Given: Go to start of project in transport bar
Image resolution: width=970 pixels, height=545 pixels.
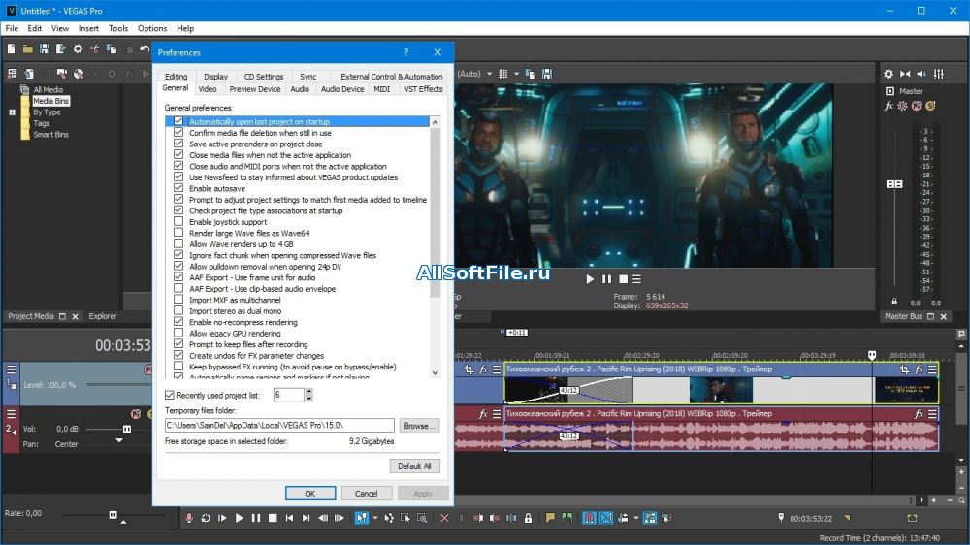Looking at the screenshot, I should 289,518.
